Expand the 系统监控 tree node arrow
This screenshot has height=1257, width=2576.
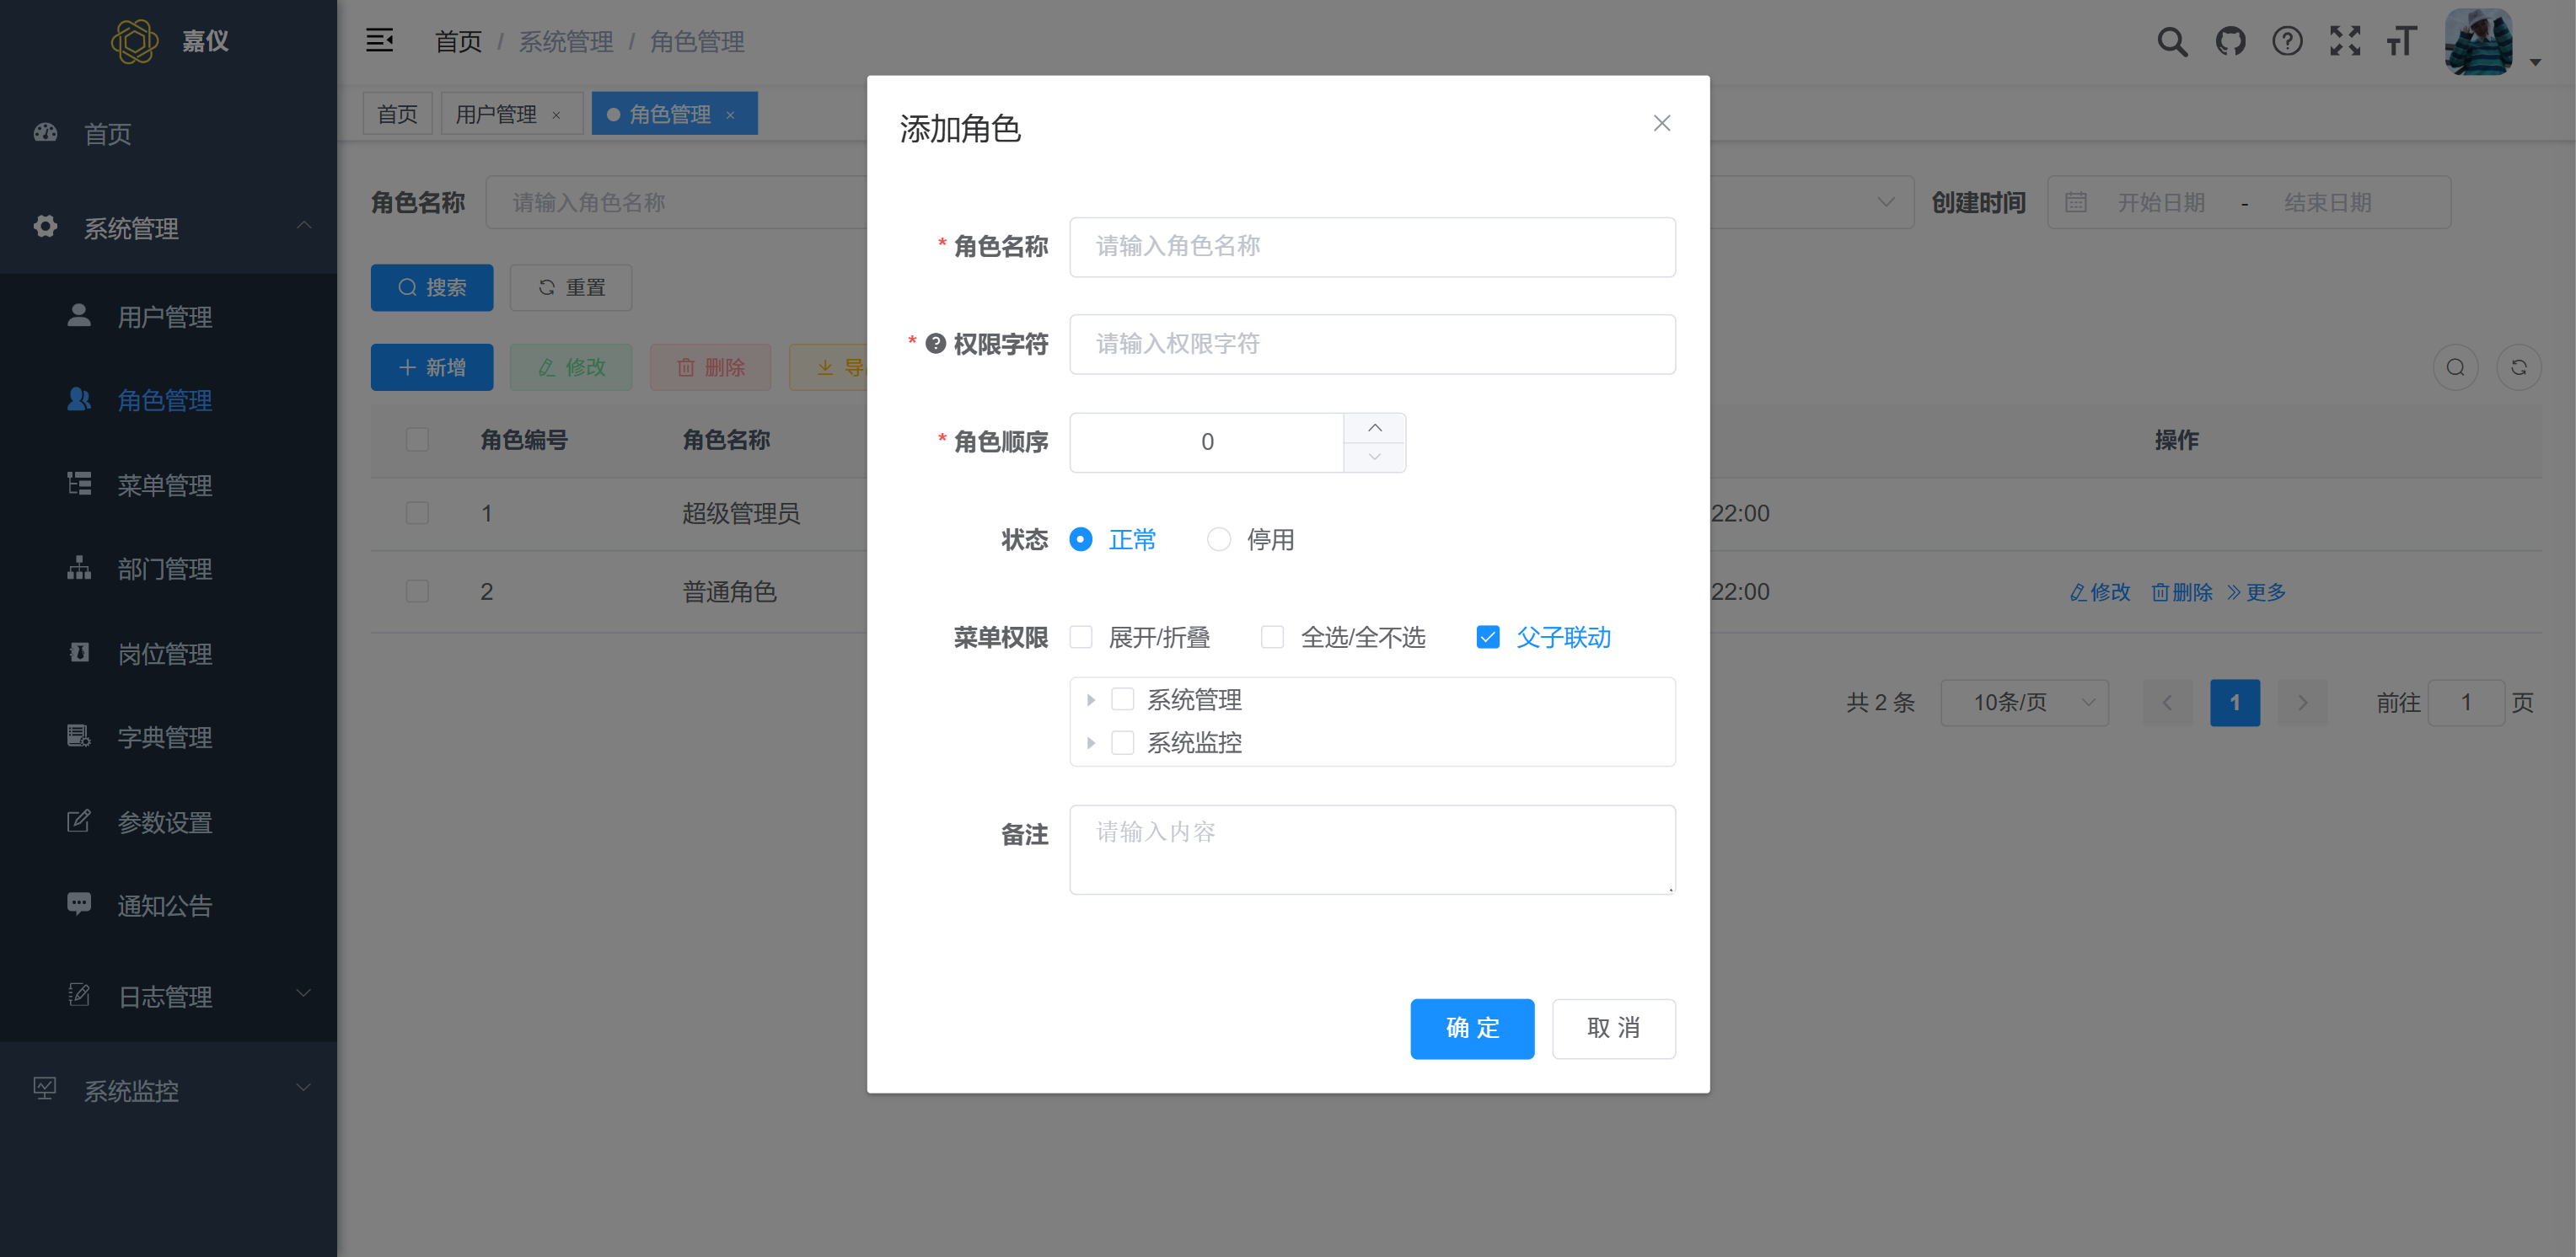coord(1090,742)
